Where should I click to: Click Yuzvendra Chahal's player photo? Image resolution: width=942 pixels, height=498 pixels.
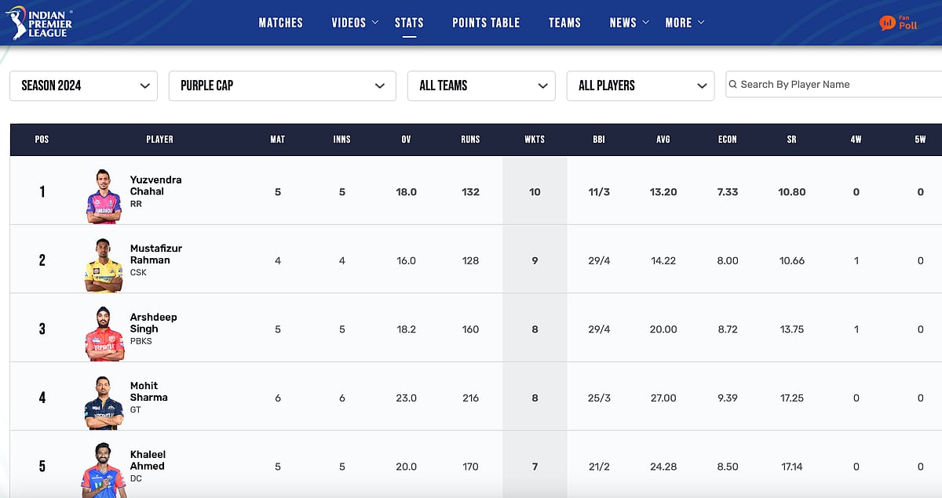104,195
